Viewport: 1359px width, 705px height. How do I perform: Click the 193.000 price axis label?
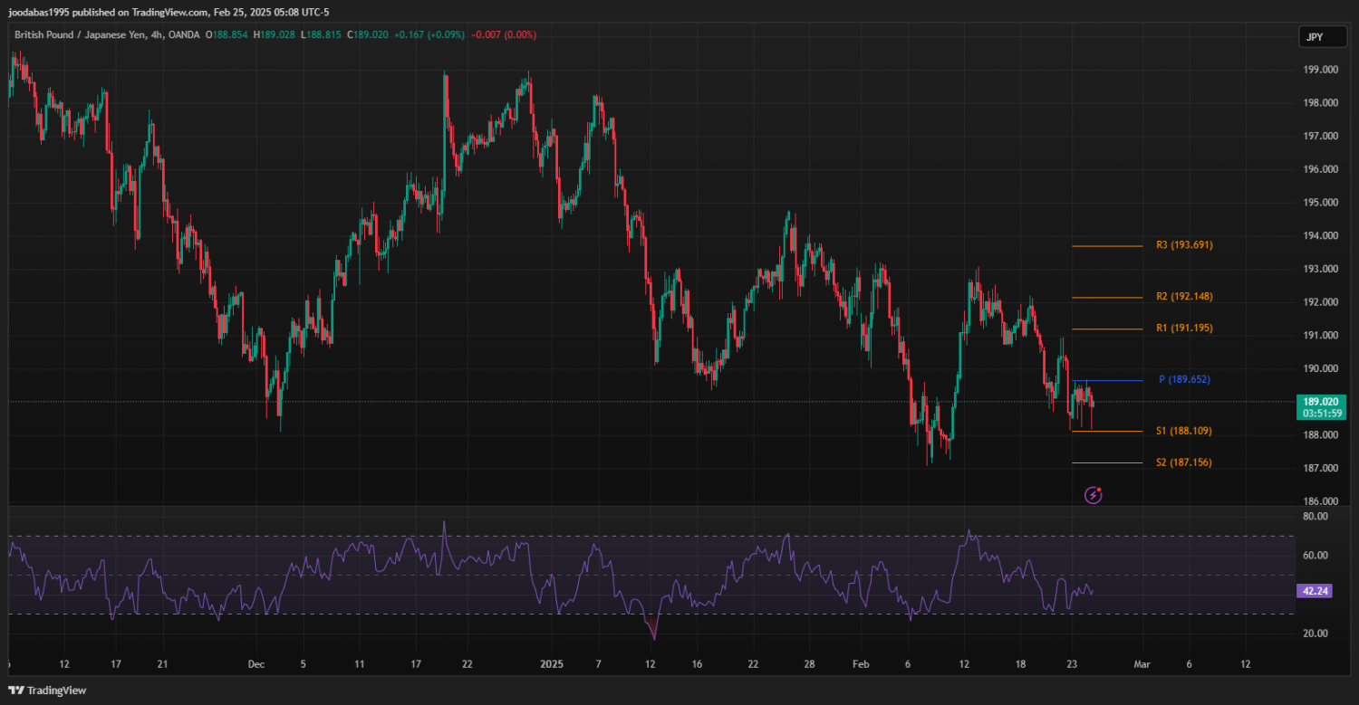tap(1321, 269)
